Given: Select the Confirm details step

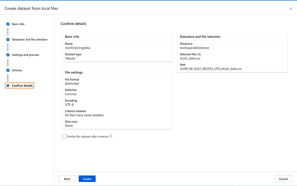Looking at the screenshot, I should (x=22, y=86).
